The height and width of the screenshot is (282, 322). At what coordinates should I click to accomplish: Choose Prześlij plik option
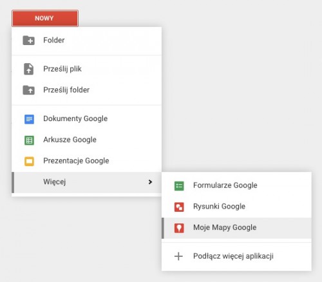pos(86,69)
